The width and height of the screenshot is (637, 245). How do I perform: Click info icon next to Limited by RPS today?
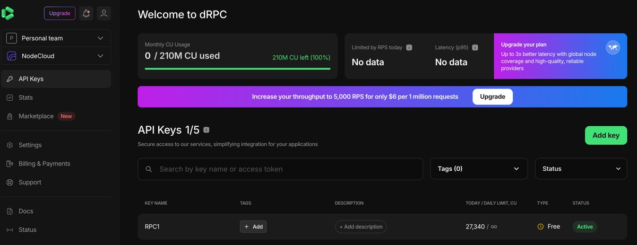pyautogui.click(x=409, y=48)
